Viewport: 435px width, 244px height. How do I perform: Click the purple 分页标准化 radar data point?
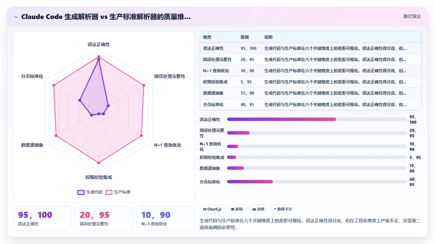80,100
